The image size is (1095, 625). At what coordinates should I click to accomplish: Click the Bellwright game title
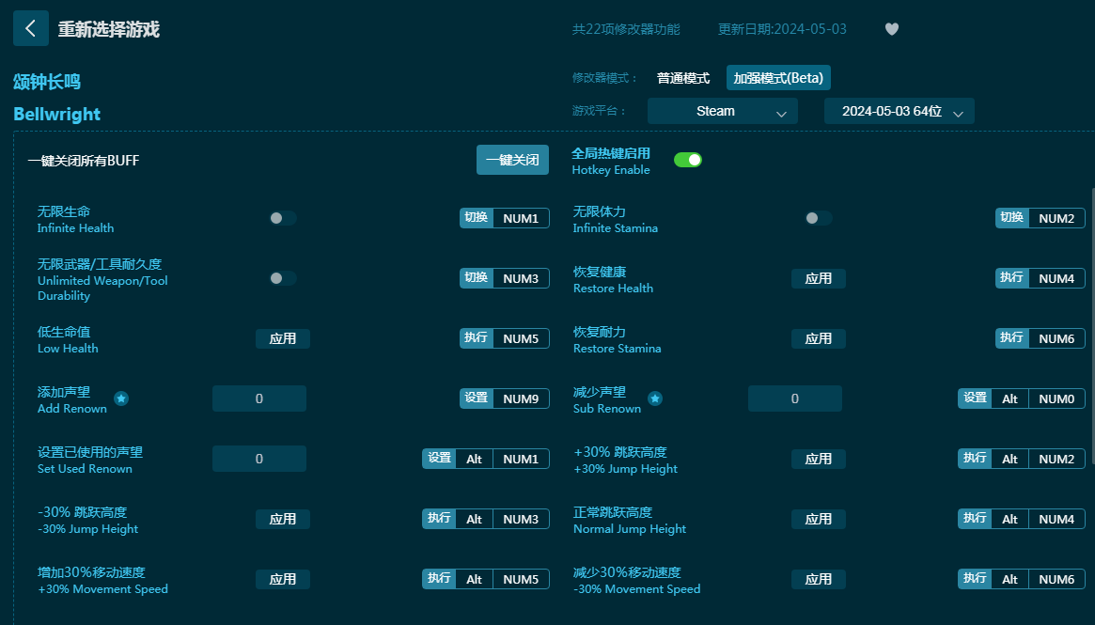57,115
